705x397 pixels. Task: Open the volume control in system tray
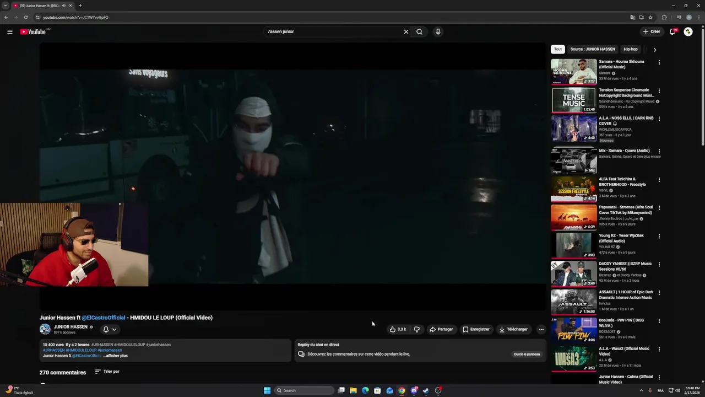(x=677, y=390)
